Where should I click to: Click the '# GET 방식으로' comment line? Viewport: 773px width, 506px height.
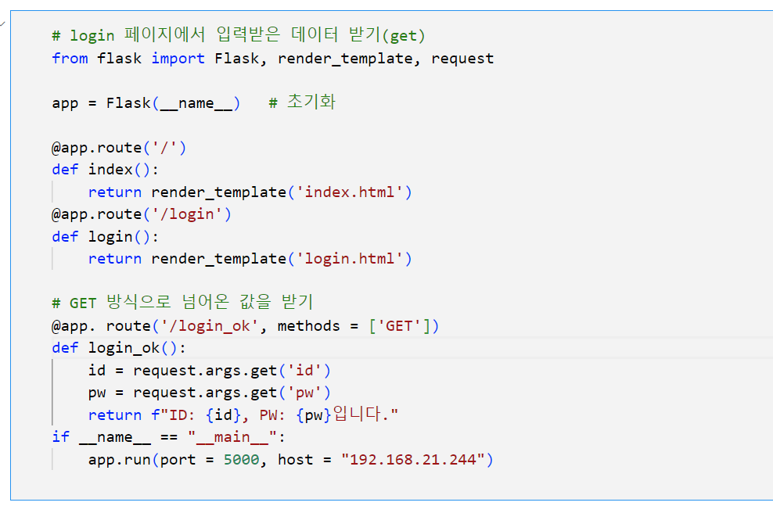[x=182, y=302]
